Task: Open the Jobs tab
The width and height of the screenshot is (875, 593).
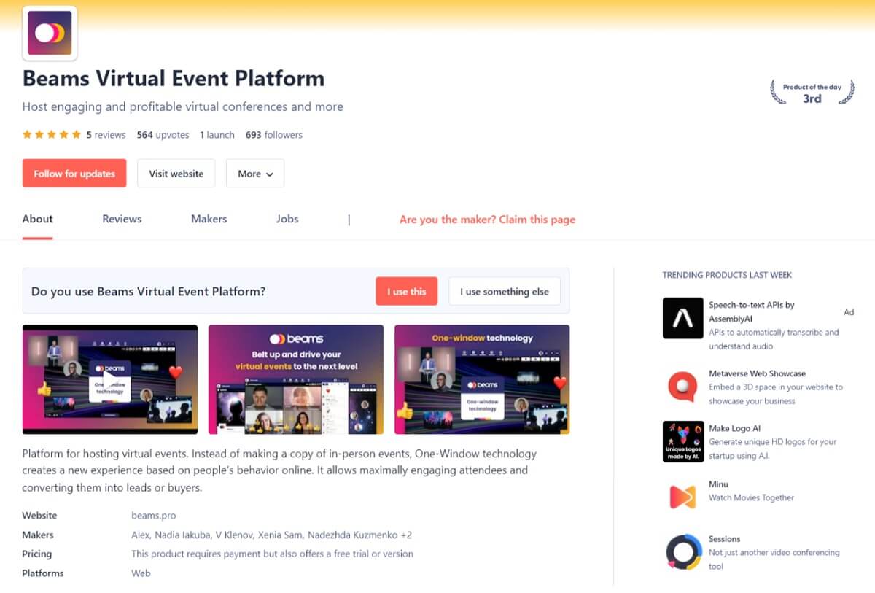Action: pos(287,219)
